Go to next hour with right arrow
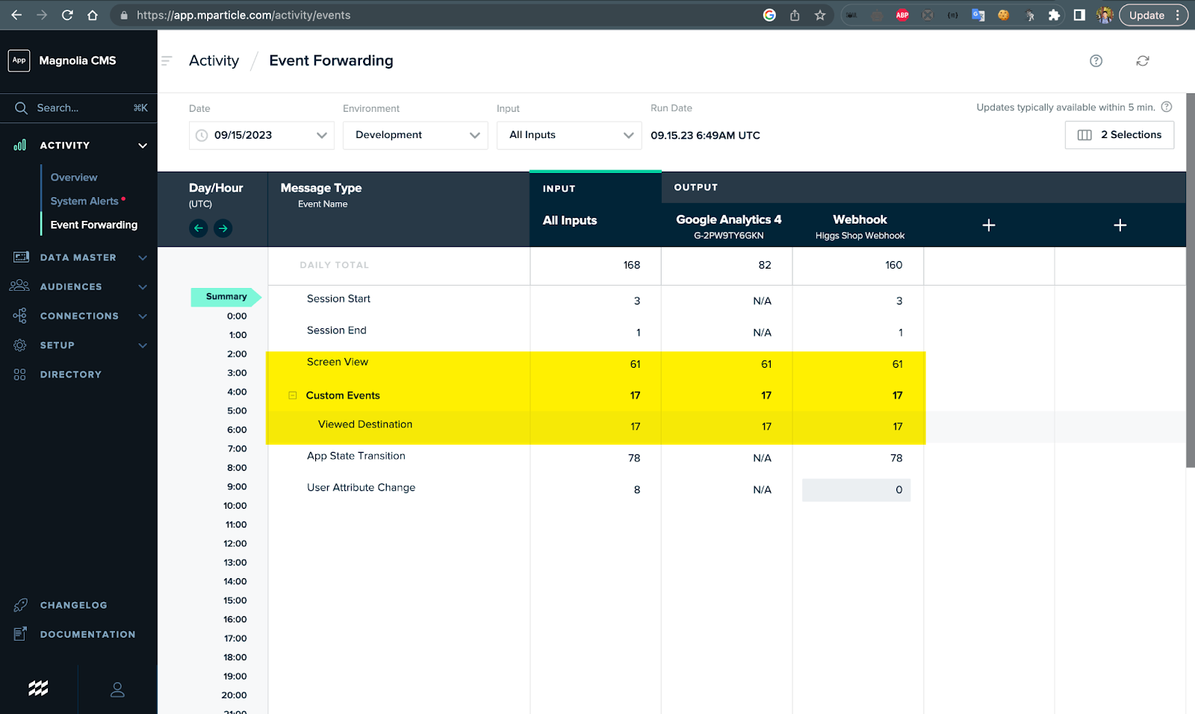The width and height of the screenshot is (1195, 714). pos(223,228)
